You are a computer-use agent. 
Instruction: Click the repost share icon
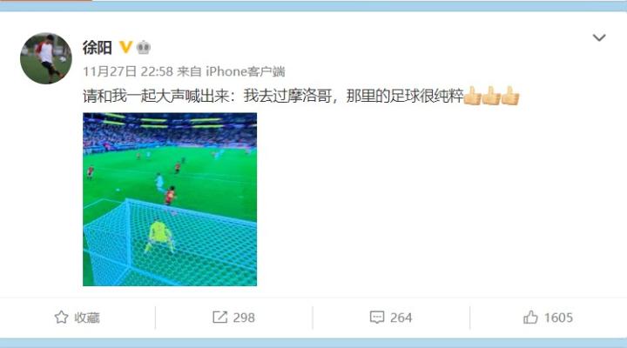tap(219, 318)
